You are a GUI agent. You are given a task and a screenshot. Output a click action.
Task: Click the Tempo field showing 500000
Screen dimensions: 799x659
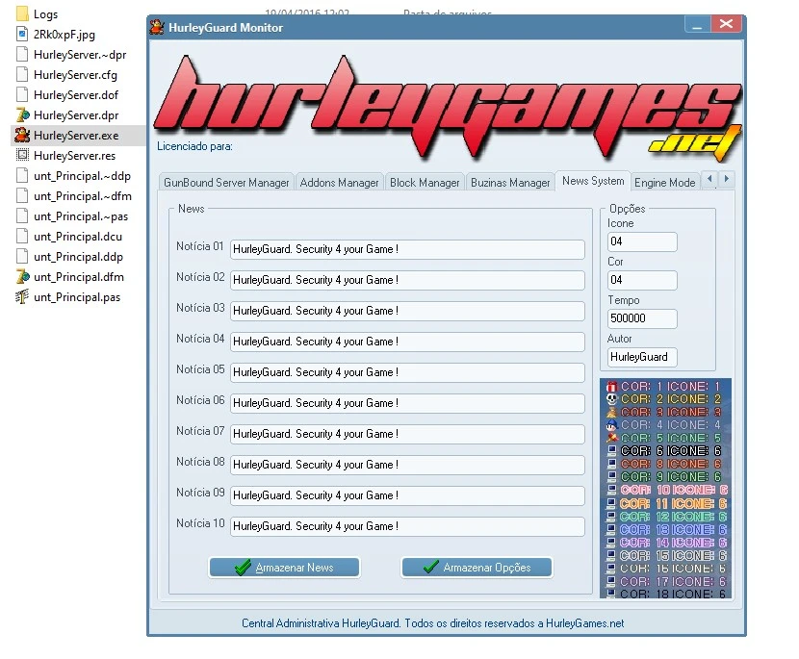642,318
